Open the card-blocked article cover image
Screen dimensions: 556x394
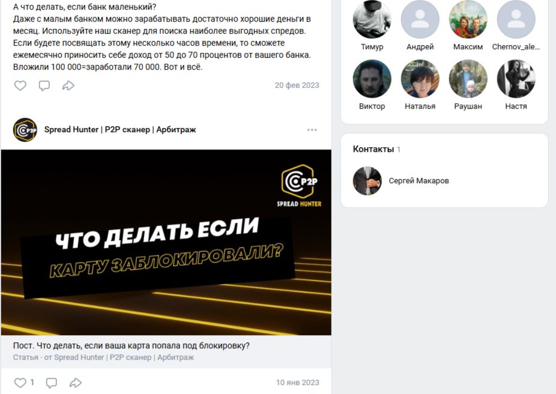tap(166, 242)
